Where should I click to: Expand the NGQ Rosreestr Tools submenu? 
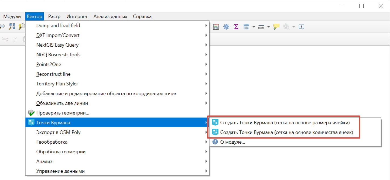point(117,55)
